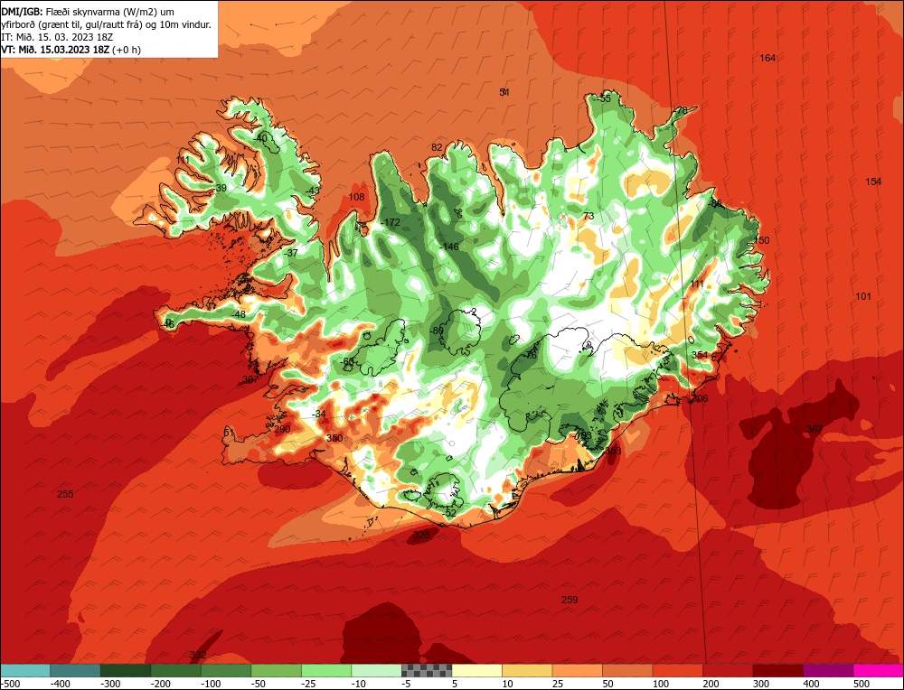Click the map value "-39"
This screenshot has width=904, height=690.
pyautogui.click(x=220, y=188)
